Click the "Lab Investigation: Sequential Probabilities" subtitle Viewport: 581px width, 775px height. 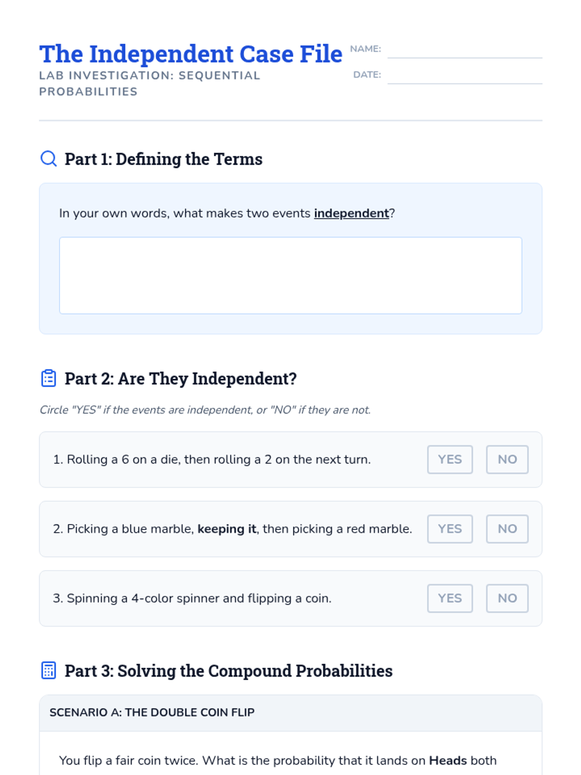[150, 83]
